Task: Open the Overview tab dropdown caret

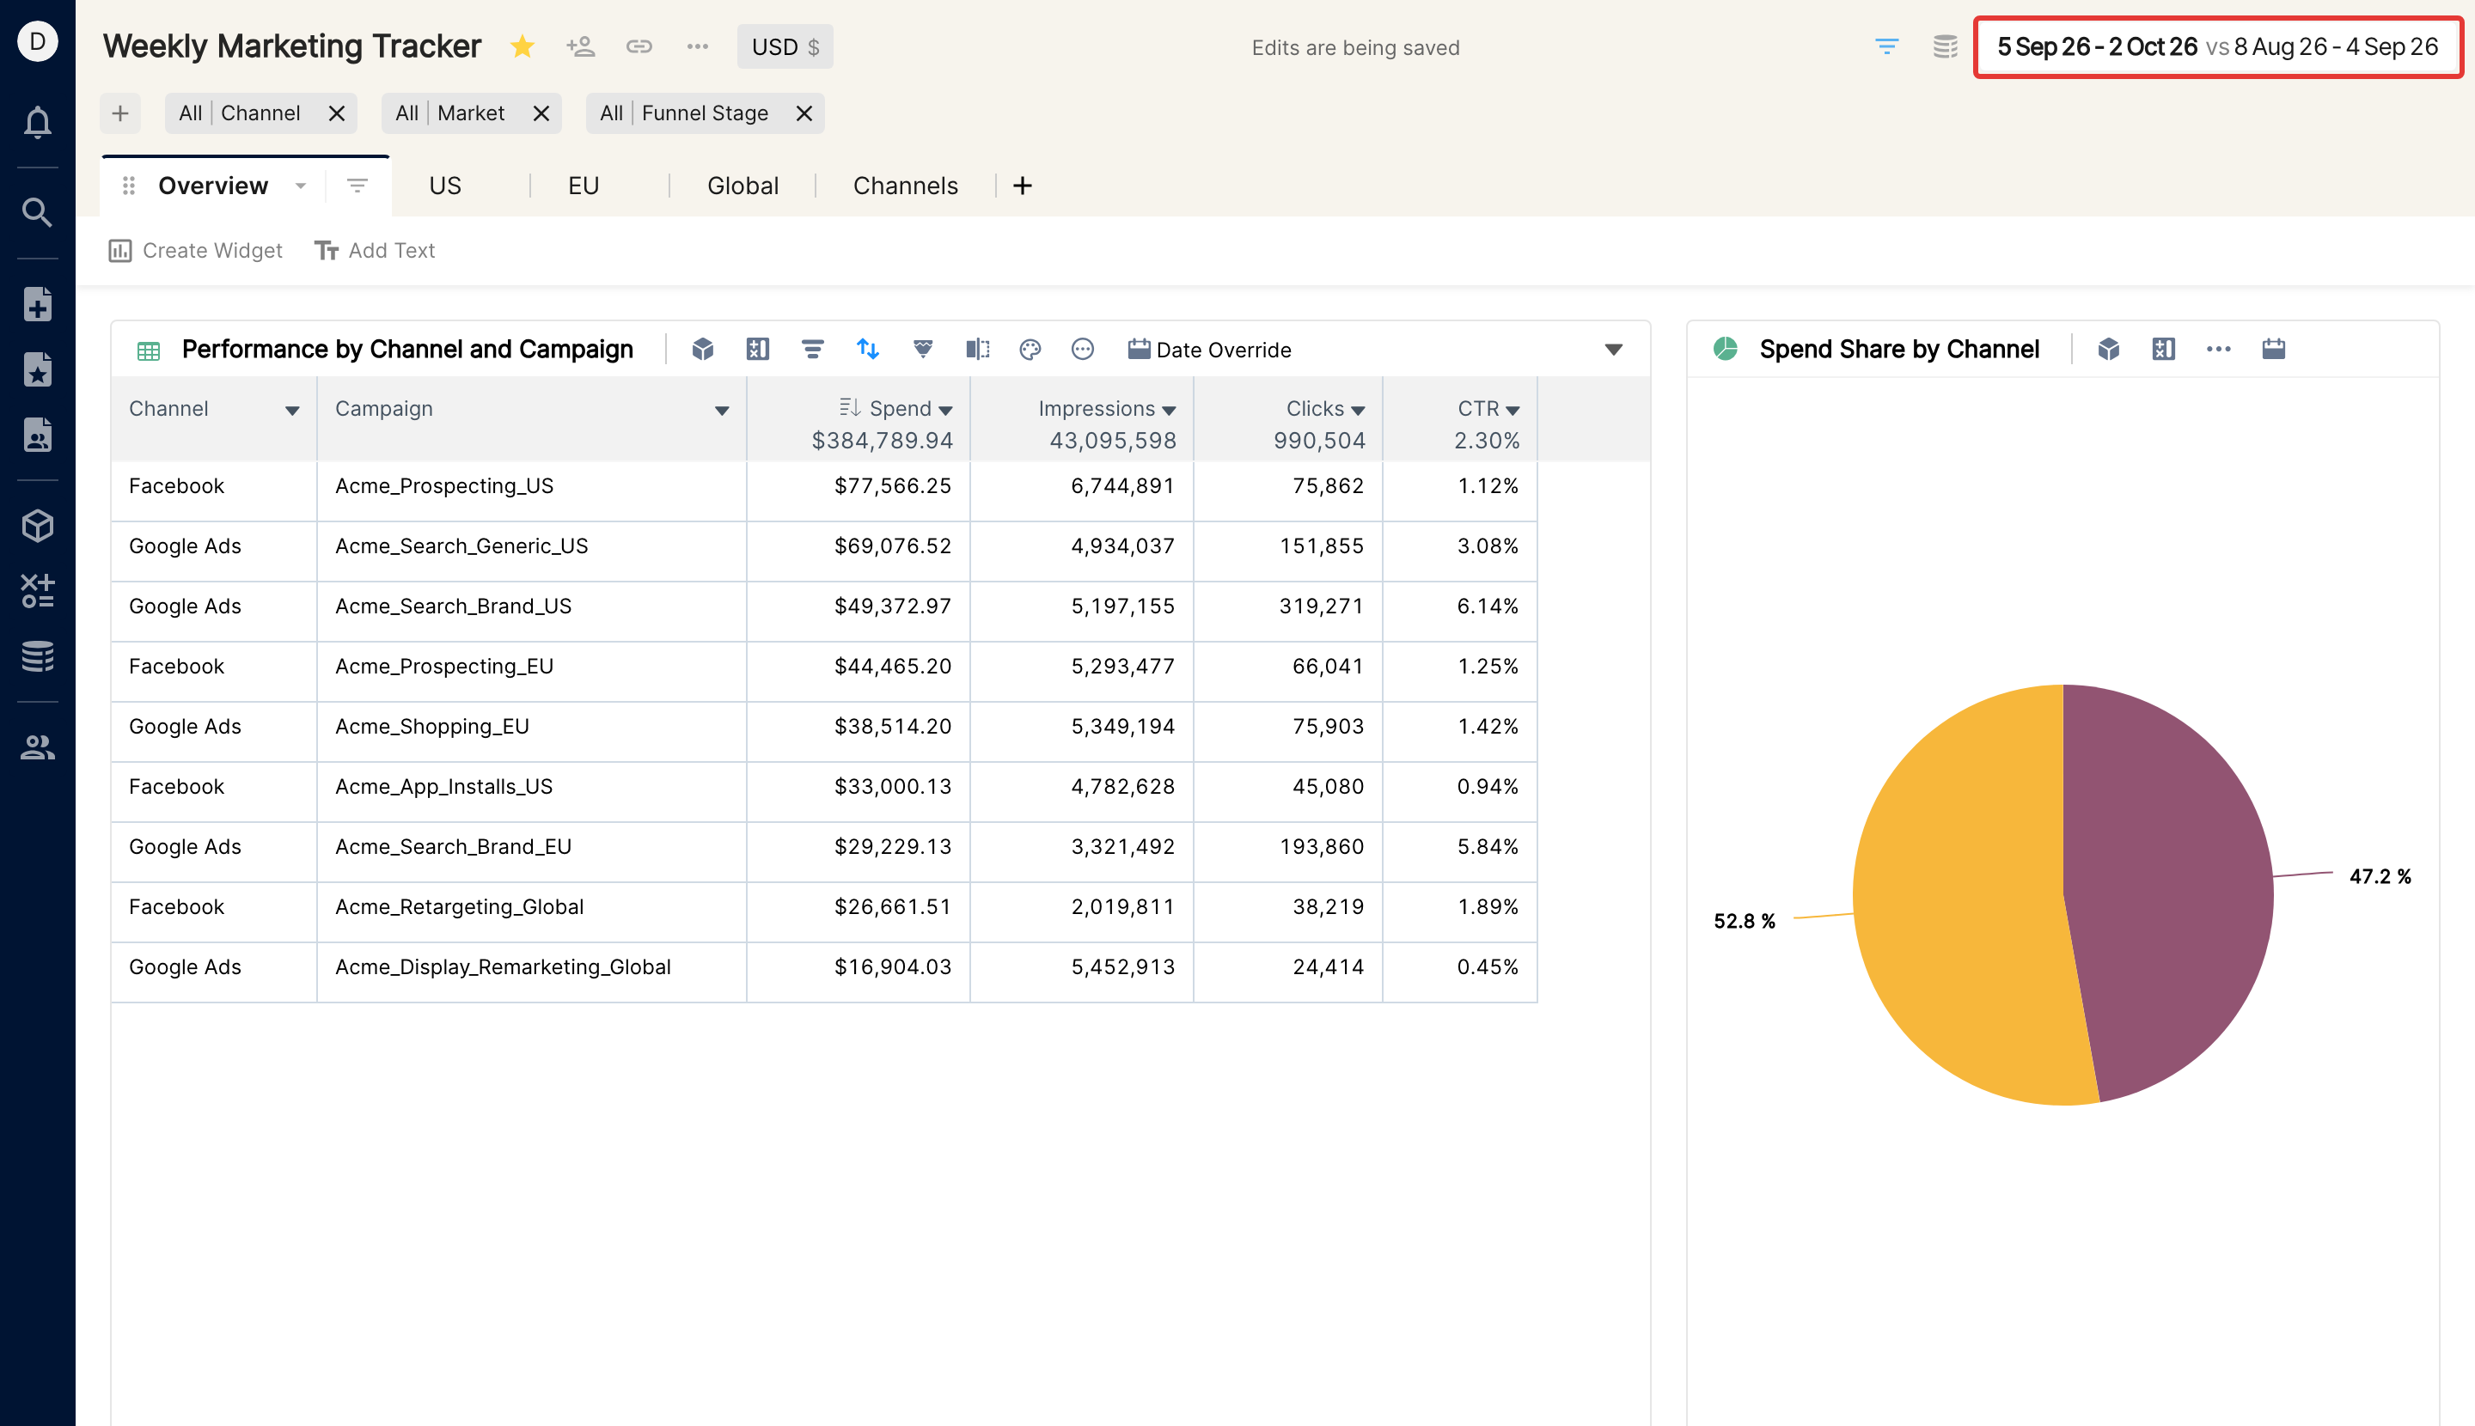Action: (x=301, y=186)
